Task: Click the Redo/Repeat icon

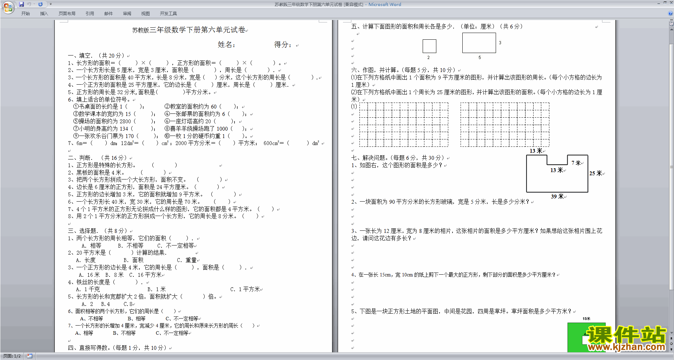Action: pos(40,4)
